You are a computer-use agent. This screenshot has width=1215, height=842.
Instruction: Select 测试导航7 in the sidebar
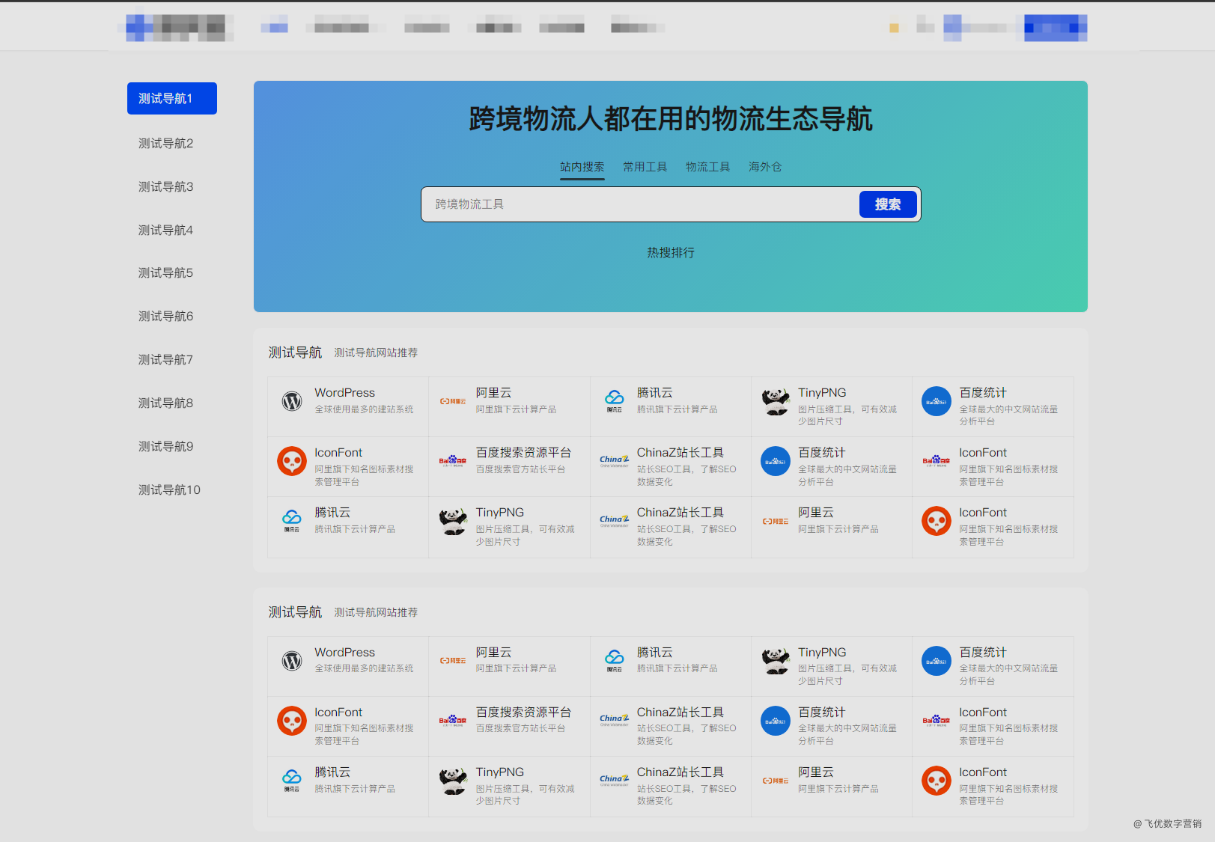[x=166, y=359]
